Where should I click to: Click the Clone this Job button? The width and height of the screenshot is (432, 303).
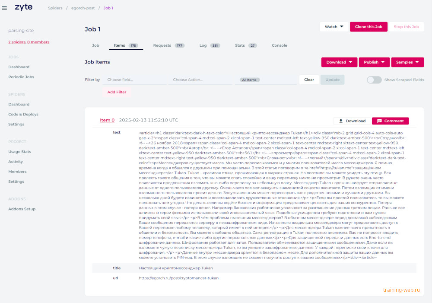click(x=368, y=27)
